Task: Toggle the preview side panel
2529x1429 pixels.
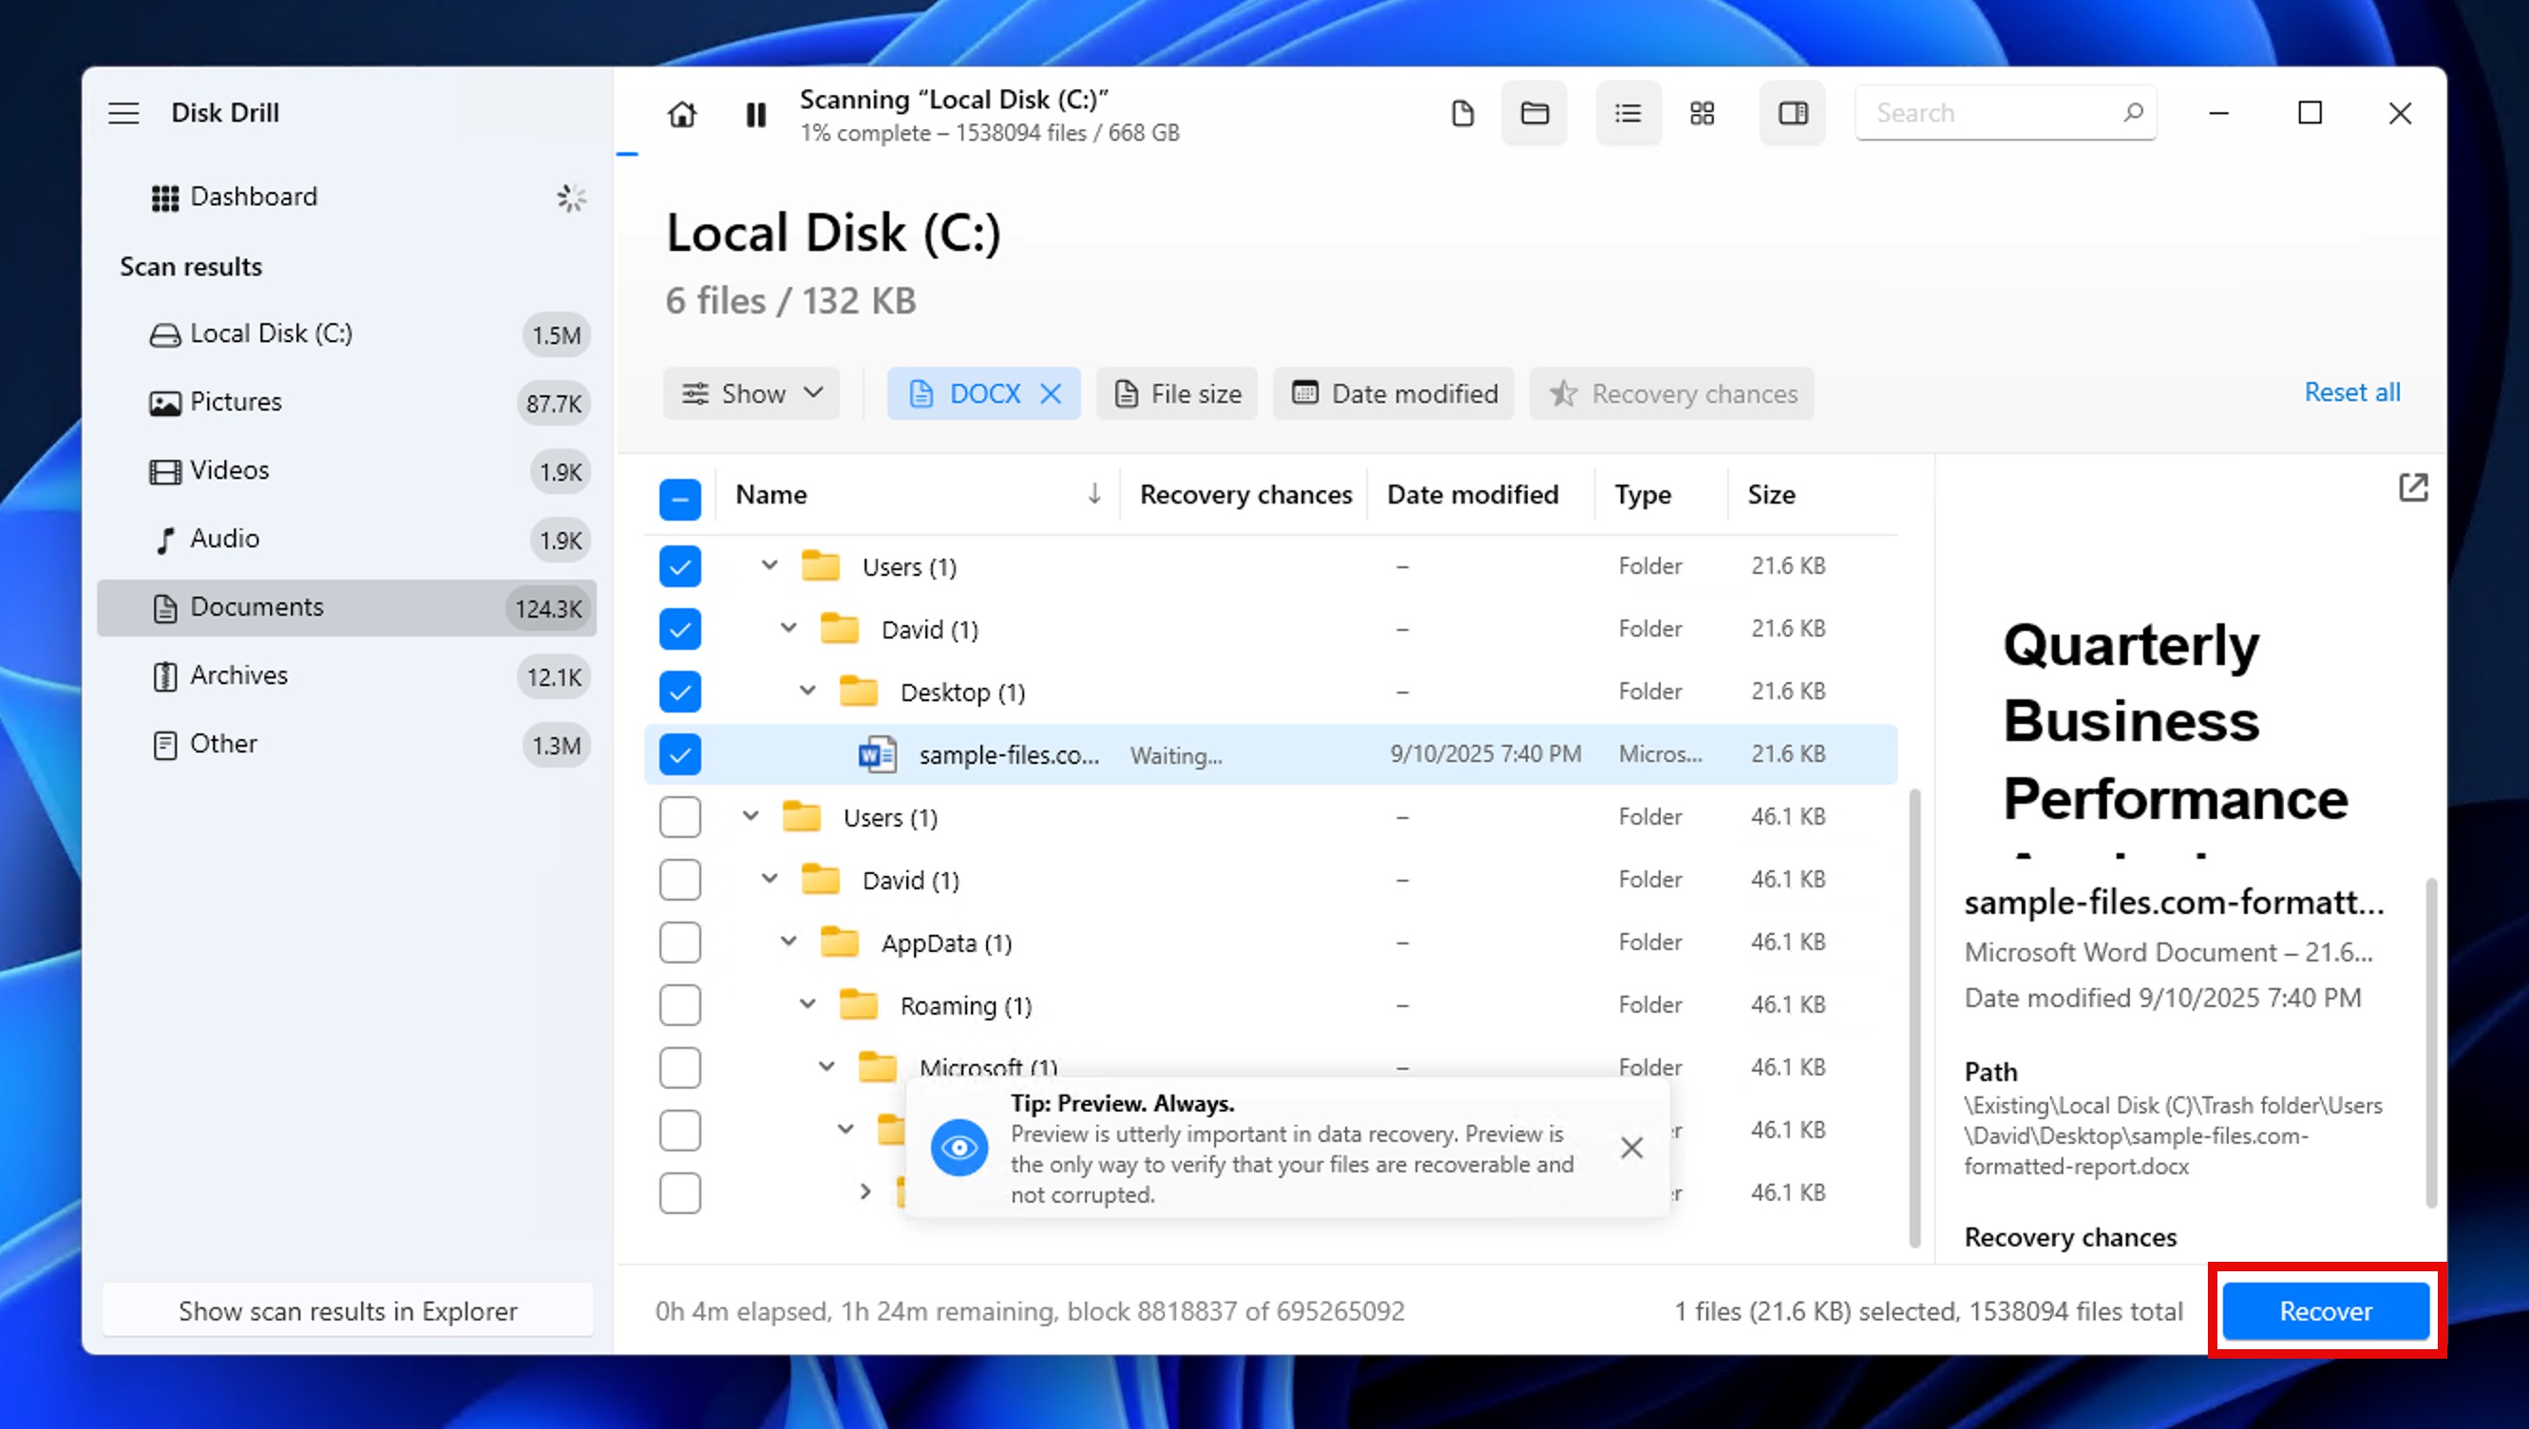Action: click(1792, 113)
